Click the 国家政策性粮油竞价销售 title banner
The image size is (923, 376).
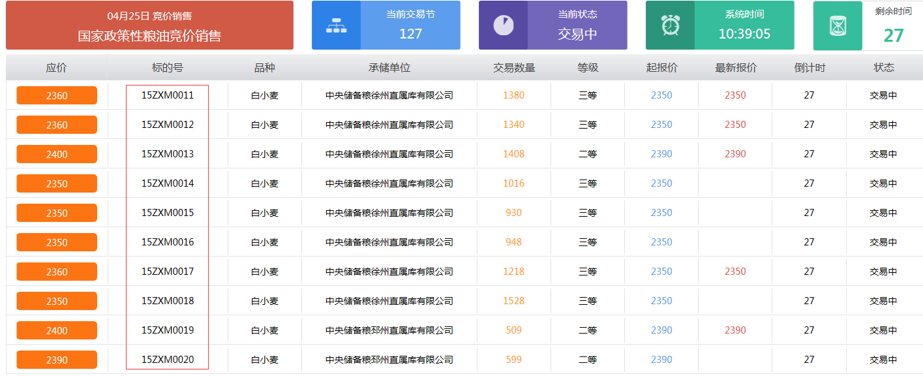pyautogui.click(x=149, y=26)
